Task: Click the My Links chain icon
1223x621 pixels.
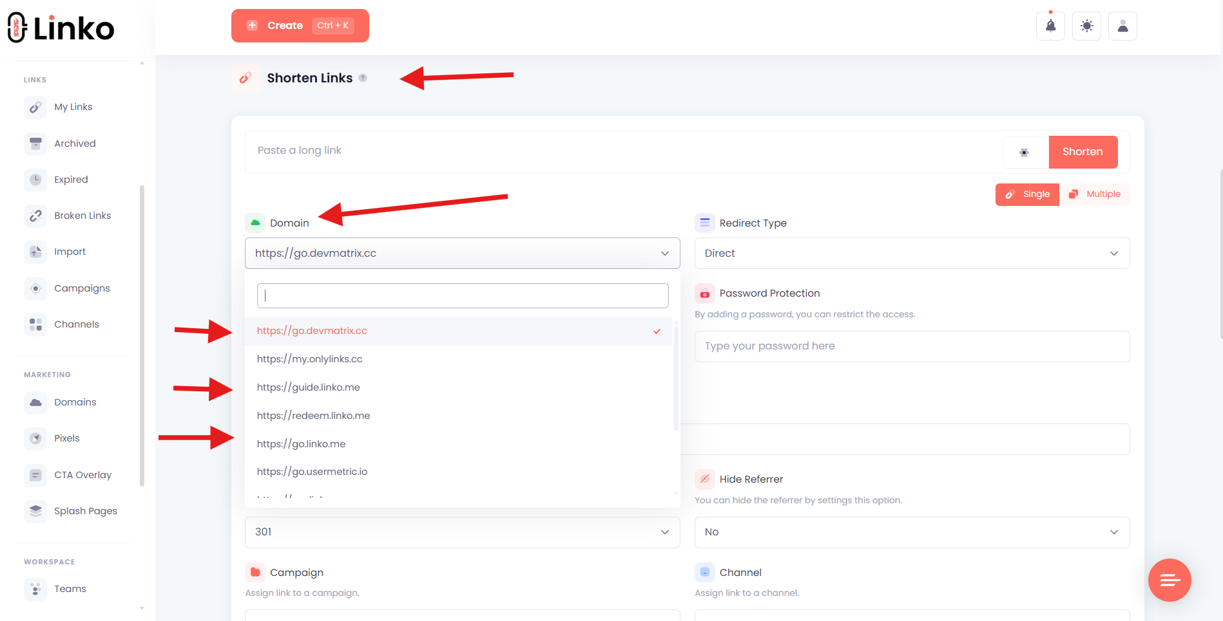Action: 35,107
